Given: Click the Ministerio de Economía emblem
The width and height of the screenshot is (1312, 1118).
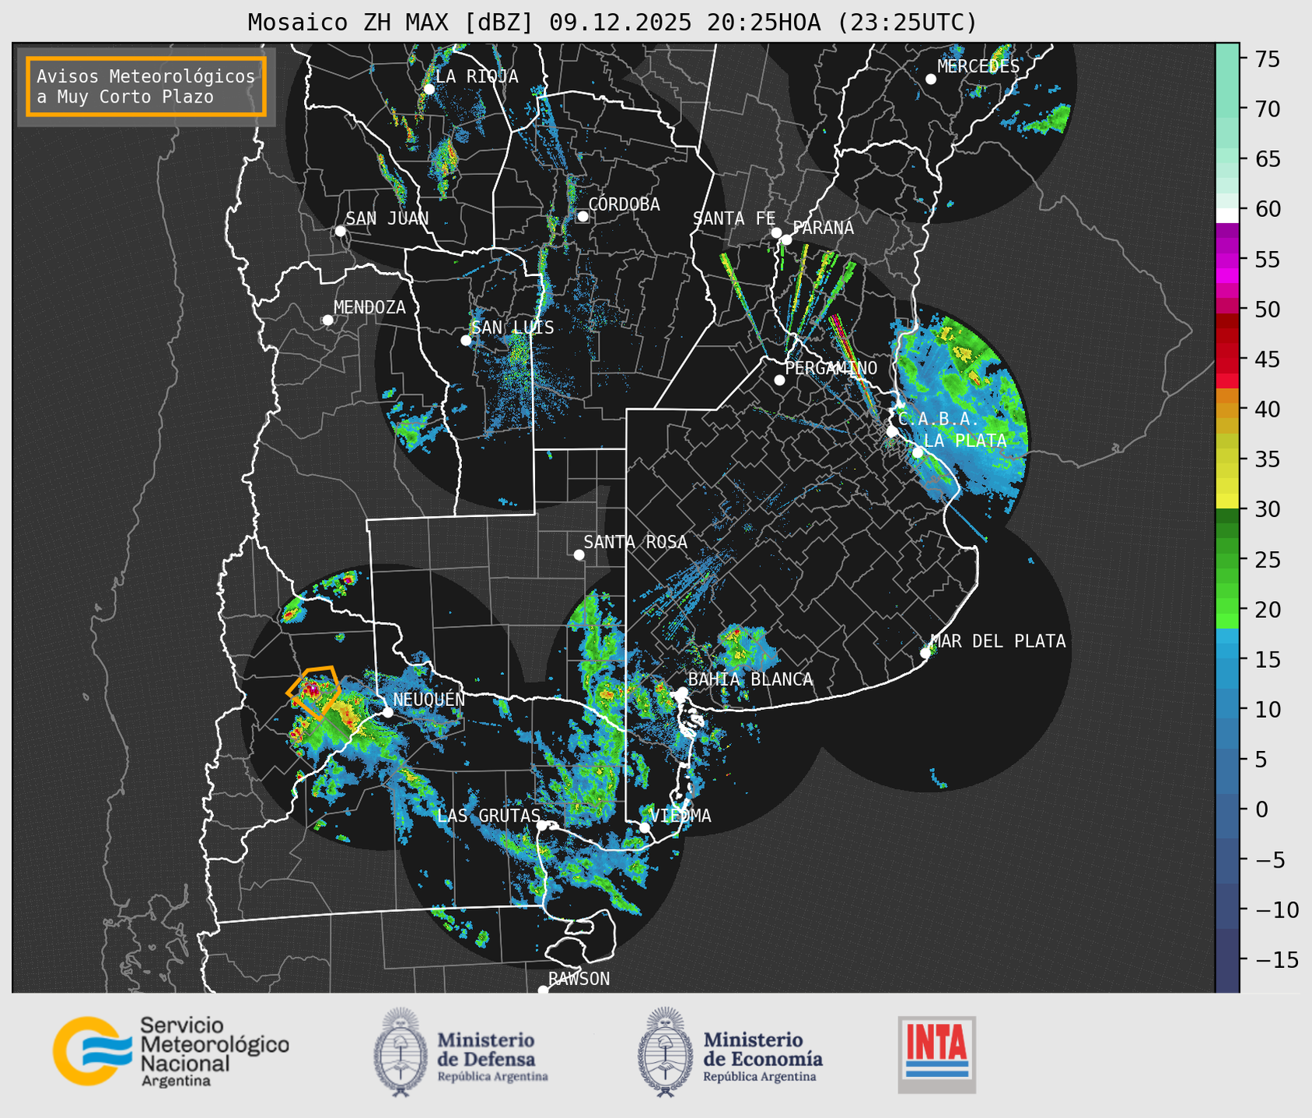Looking at the screenshot, I should 665,1051.
